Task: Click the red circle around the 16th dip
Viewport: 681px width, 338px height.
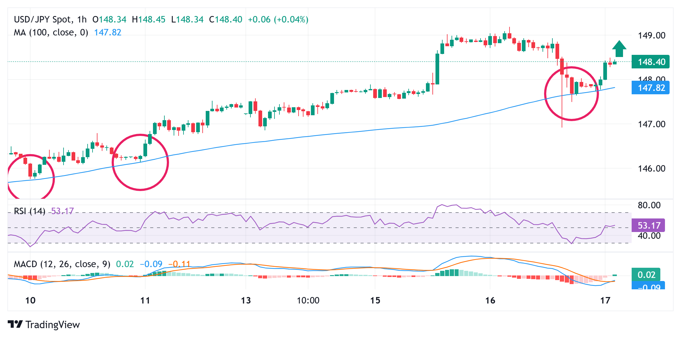Action: [x=572, y=93]
